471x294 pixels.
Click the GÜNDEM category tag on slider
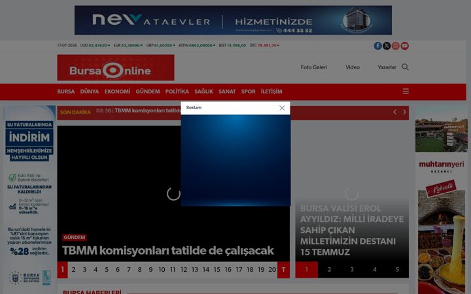[x=74, y=237]
